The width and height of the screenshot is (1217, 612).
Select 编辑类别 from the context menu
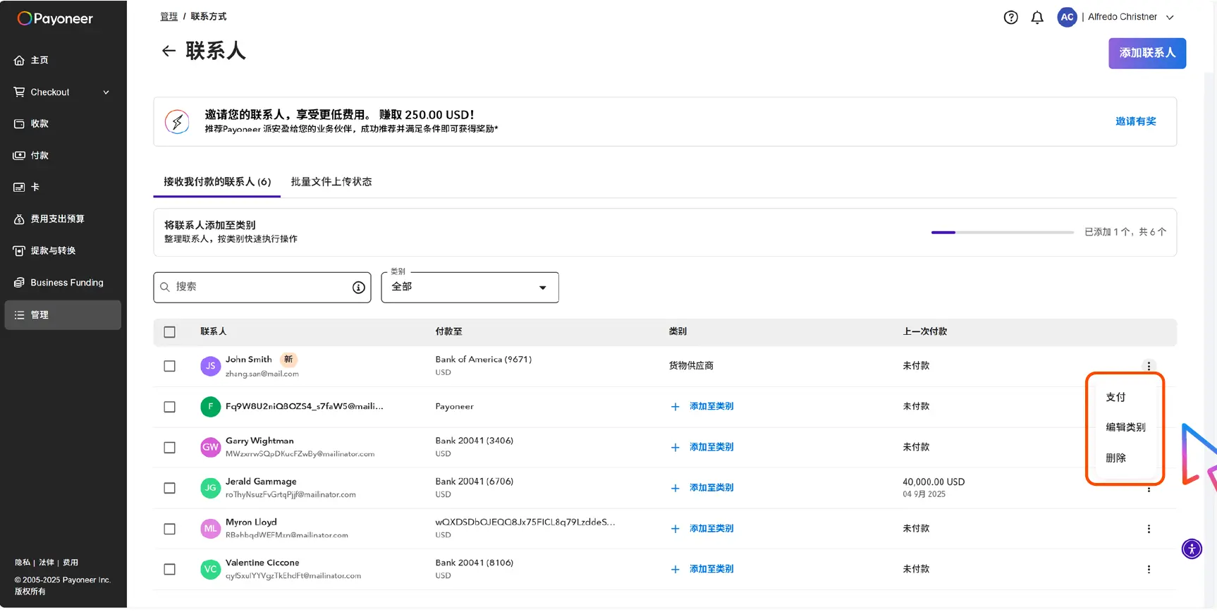pyautogui.click(x=1125, y=427)
